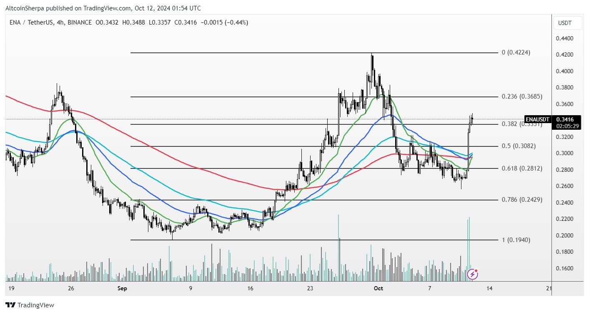Select the 0.236 (0.3685) Fibonacci label

click(x=522, y=96)
